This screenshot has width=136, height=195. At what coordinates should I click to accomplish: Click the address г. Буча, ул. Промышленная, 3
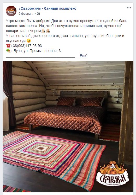(36, 51)
